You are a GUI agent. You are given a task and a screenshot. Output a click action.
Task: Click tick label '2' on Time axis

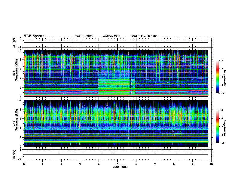click(61, 164)
